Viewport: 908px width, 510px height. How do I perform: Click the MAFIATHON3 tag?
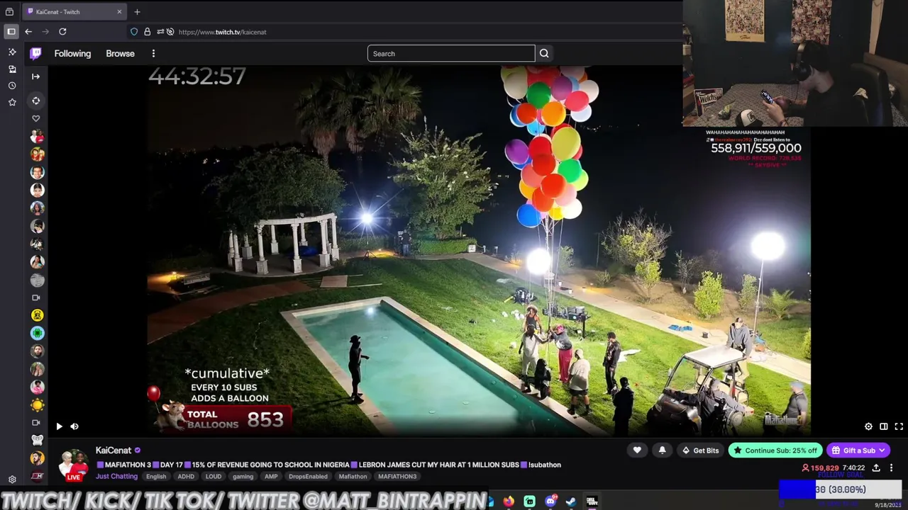[397, 477]
